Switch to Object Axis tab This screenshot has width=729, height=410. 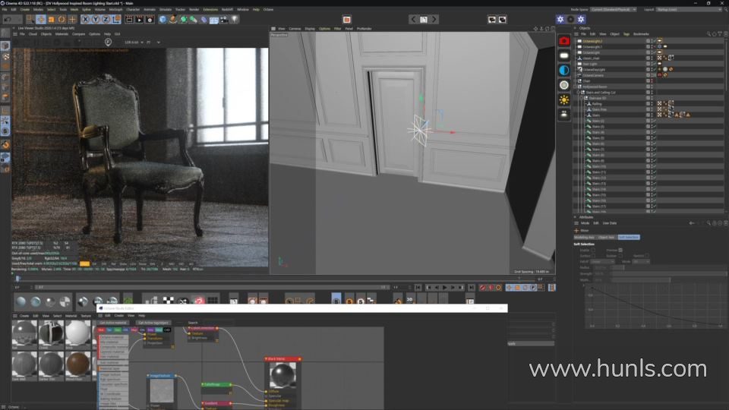606,237
